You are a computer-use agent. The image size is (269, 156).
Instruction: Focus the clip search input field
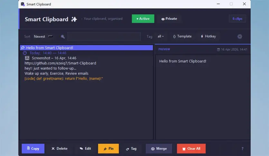click(x=104, y=36)
